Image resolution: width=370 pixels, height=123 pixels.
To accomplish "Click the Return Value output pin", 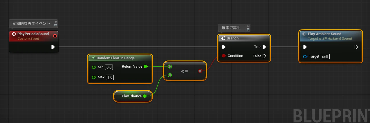I will pyautogui.click(x=145, y=67).
